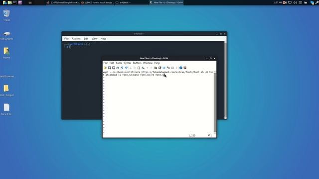The height and width of the screenshot is (179, 319).
Task: Click the Redo arrow in GVIM toolbar
Action: tap(126, 68)
